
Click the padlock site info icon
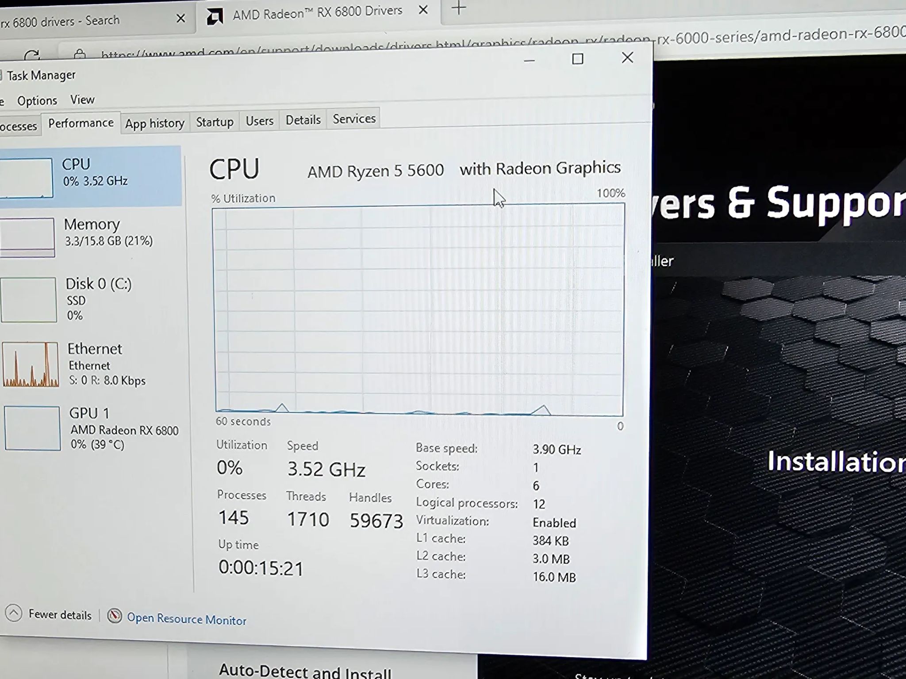80,54
